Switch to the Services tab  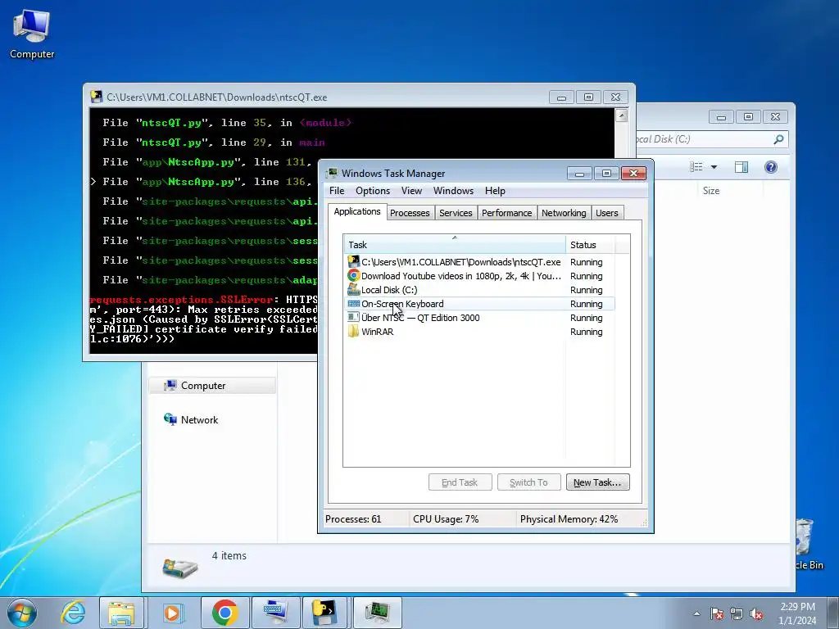(x=456, y=213)
